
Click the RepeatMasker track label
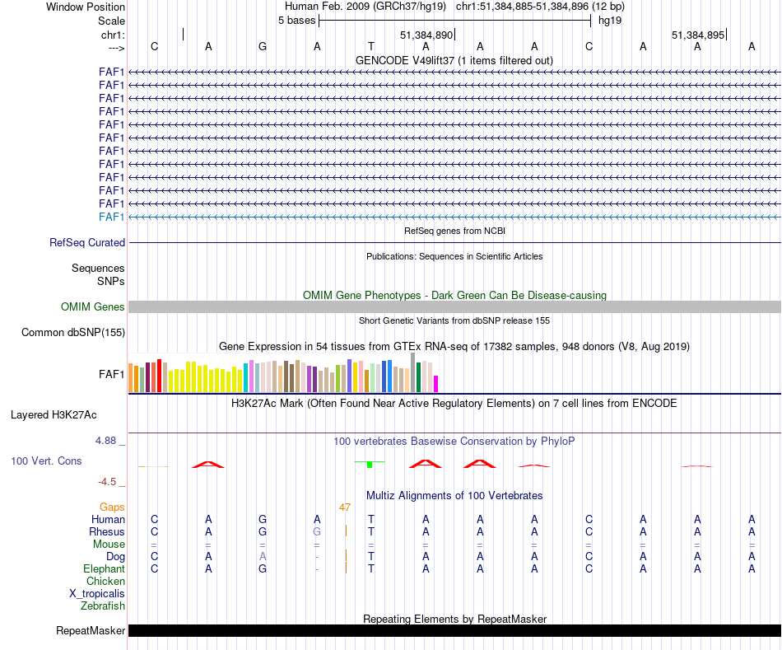click(x=91, y=631)
